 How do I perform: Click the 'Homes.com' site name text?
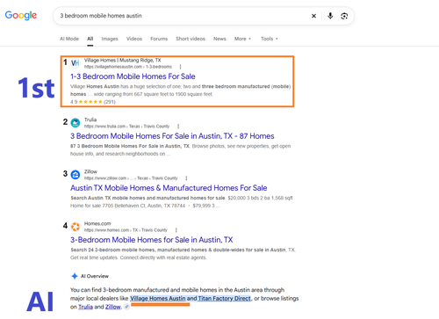click(x=97, y=223)
